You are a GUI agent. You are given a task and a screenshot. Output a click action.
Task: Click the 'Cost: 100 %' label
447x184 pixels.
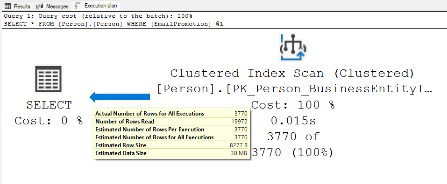click(292, 105)
